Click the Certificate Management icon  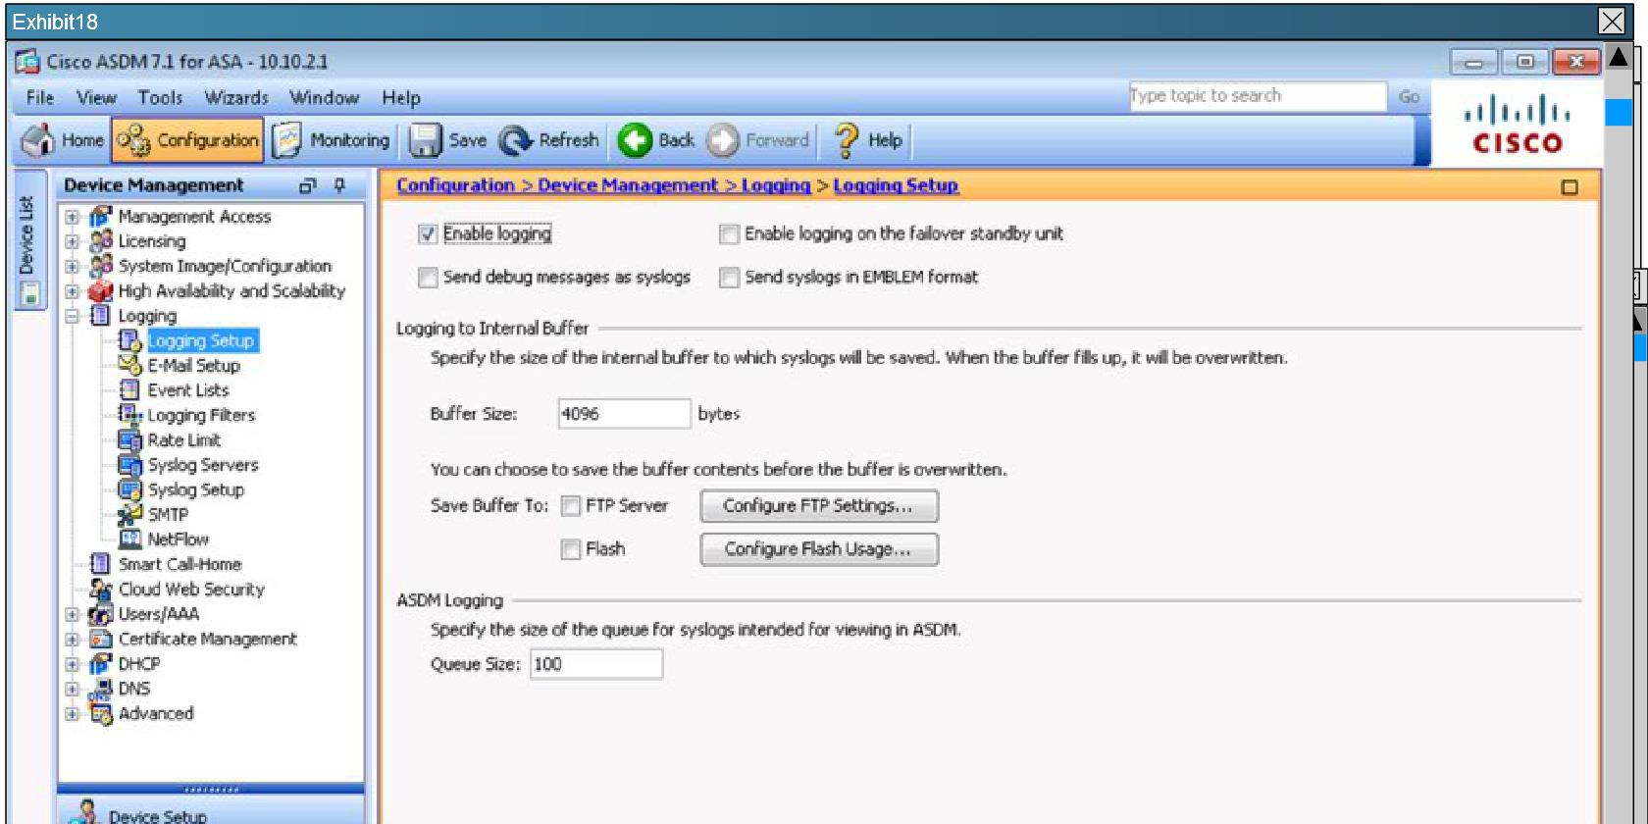(x=100, y=639)
